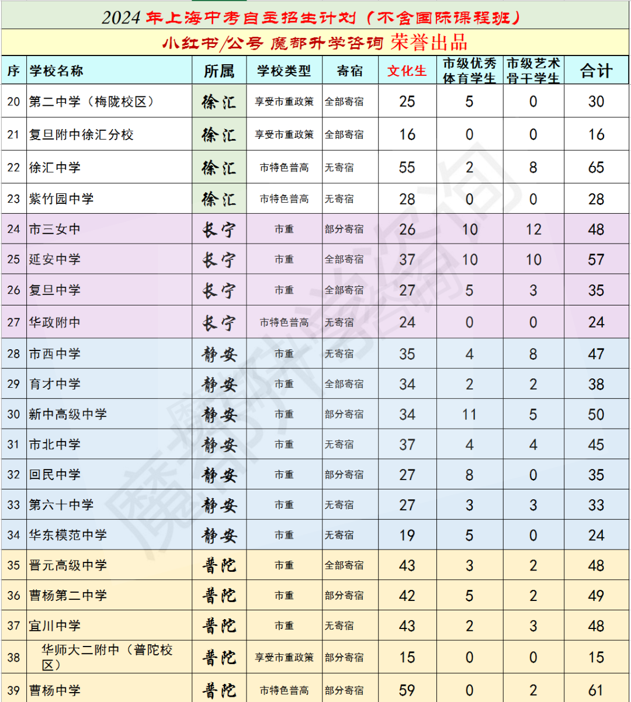
Task: Click '部分寄宿' in 市三女中 row
Action: 344,230
